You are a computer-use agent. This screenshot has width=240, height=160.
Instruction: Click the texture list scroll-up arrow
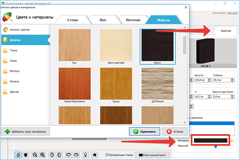pos(185,28)
